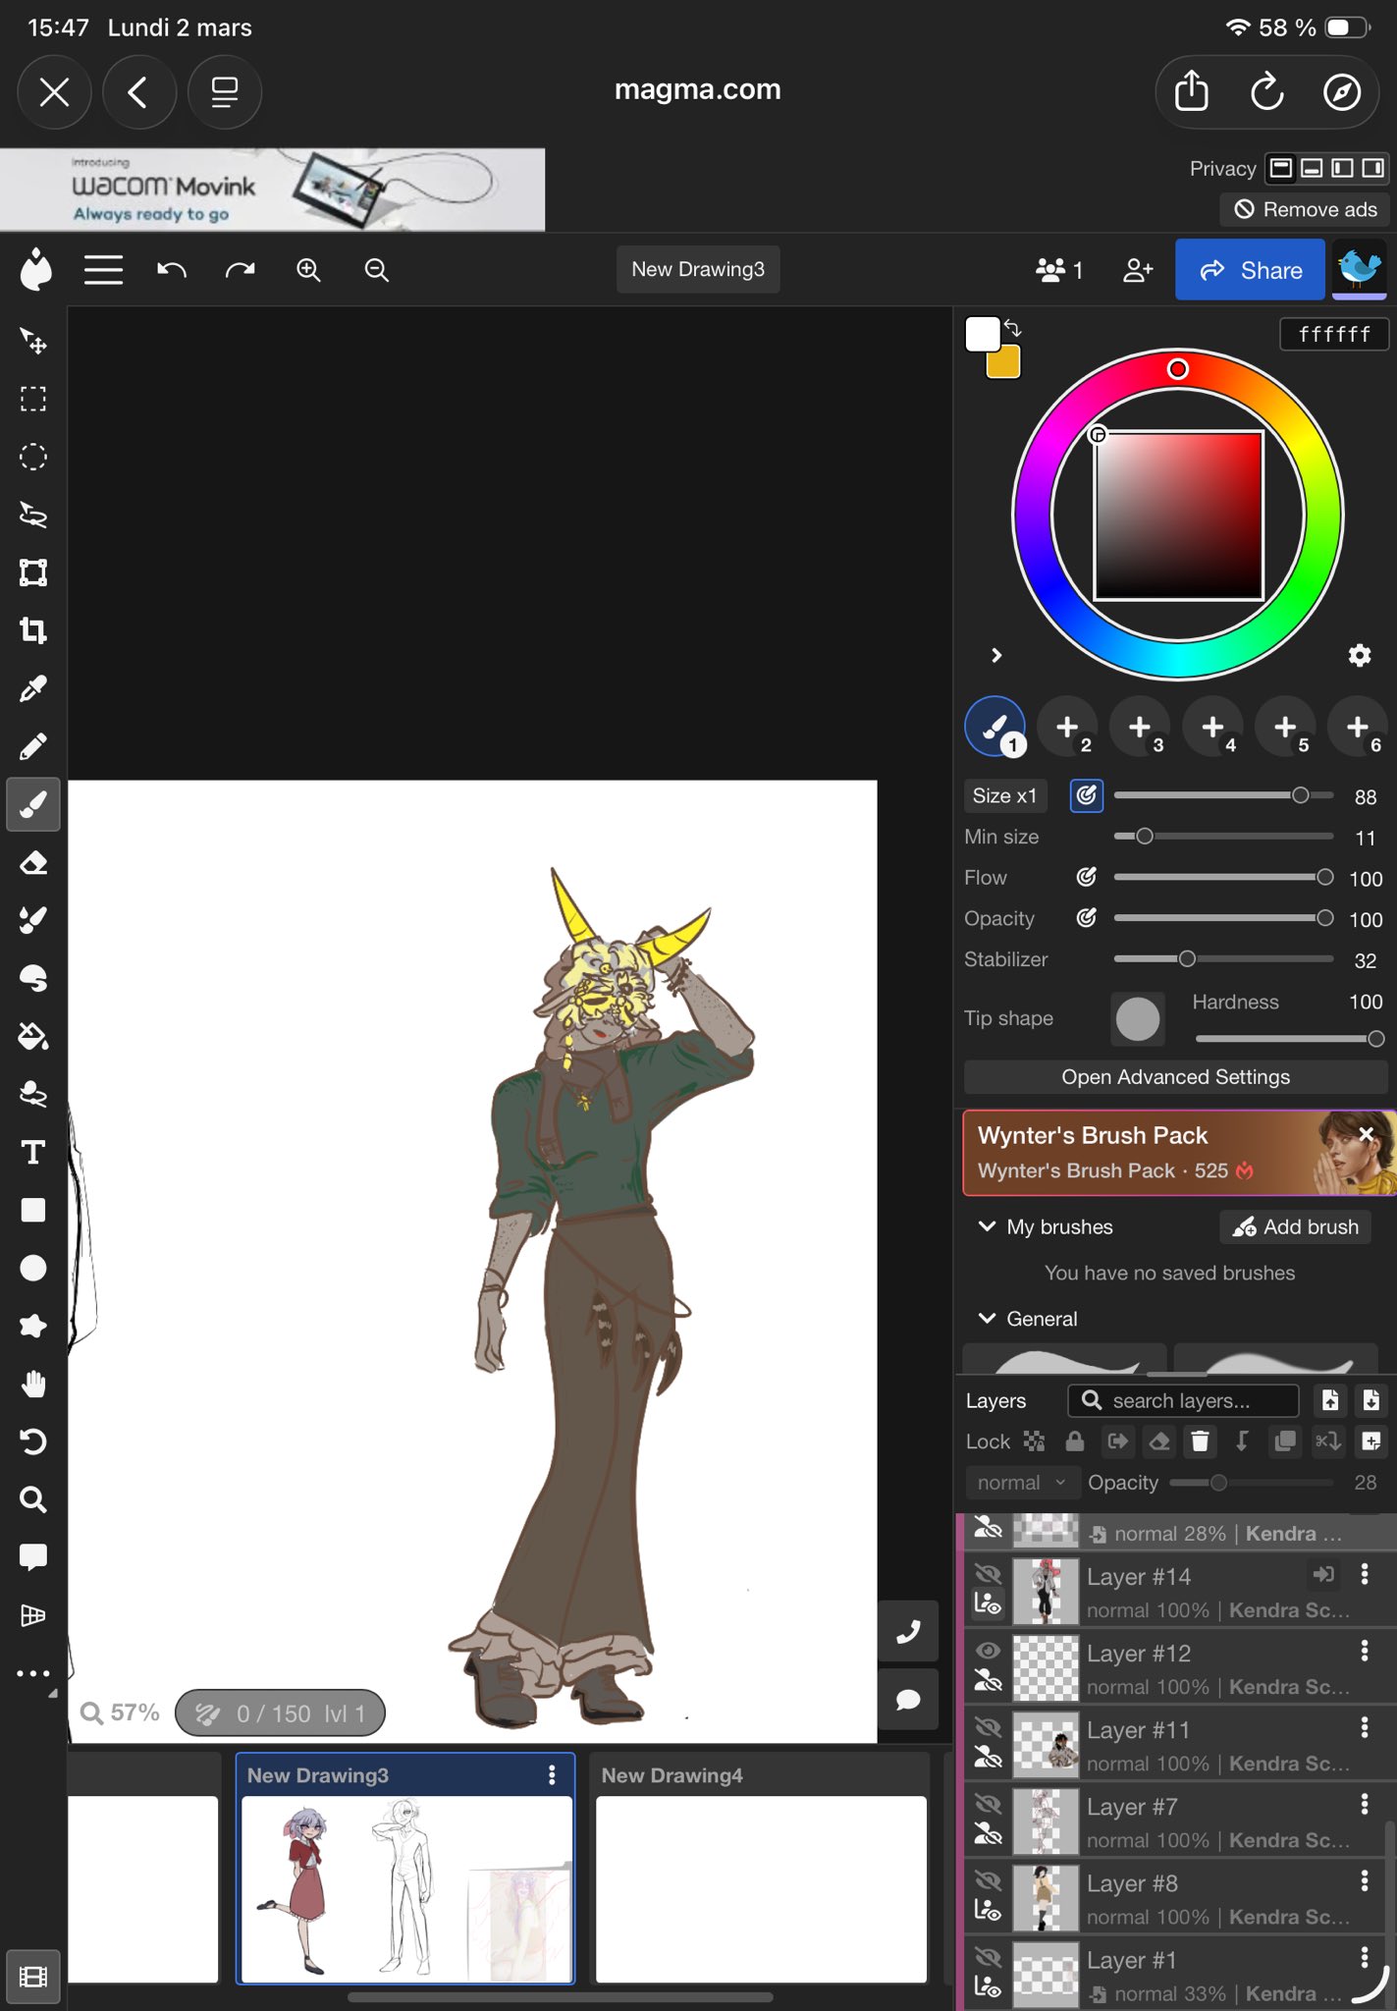Image resolution: width=1397 pixels, height=2011 pixels.
Task: Open the normal blend mode dropdown
Action: [x=1020, y=1483]
